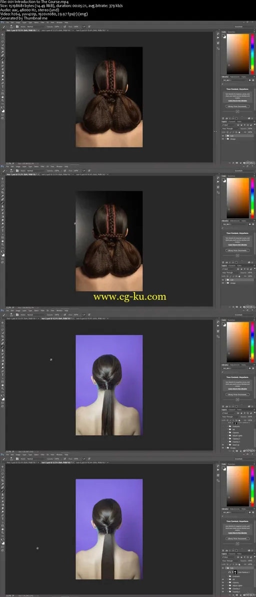
Task: Switch to the Swatches tab in the top frame
Action: click(231, 32)
